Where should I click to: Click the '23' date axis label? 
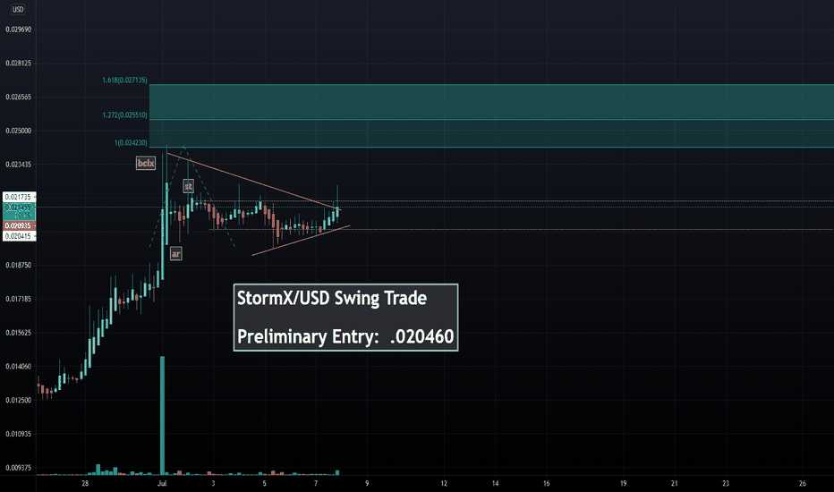(726, 483)
